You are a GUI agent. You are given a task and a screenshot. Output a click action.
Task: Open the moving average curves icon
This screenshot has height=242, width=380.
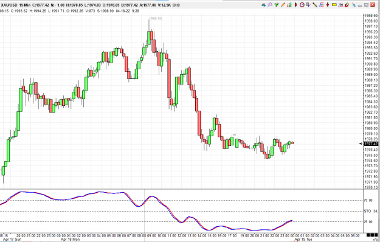click(270, 5)
